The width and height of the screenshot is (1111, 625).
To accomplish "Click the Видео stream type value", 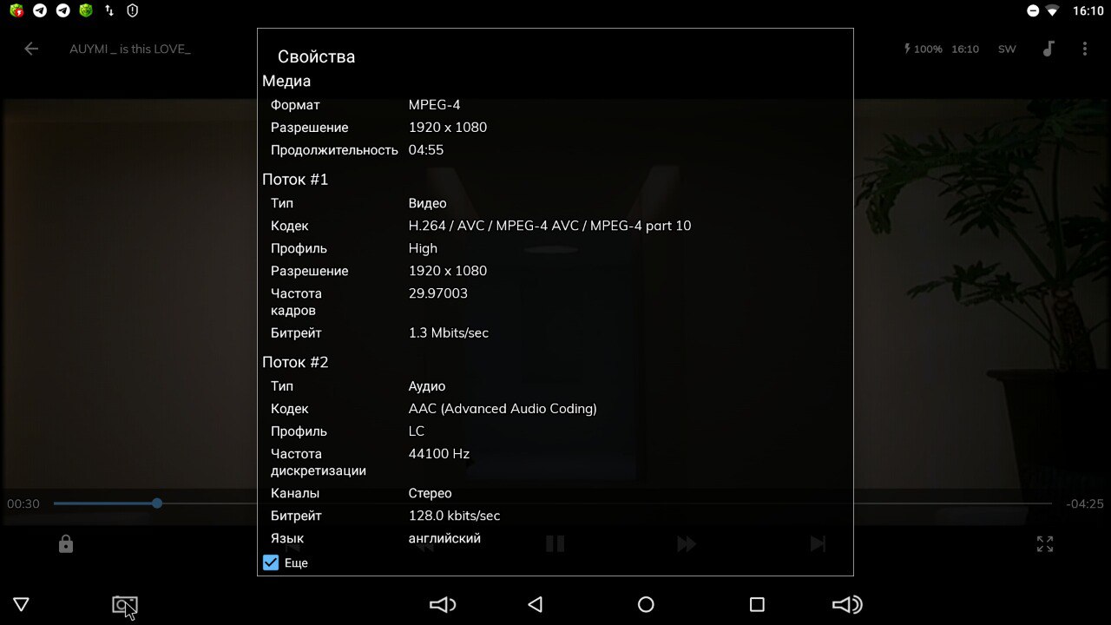I will (x=428, y=203).
